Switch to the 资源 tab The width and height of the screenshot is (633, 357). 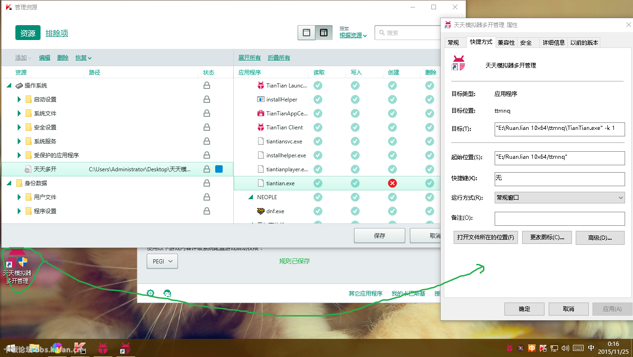(28, 33)
